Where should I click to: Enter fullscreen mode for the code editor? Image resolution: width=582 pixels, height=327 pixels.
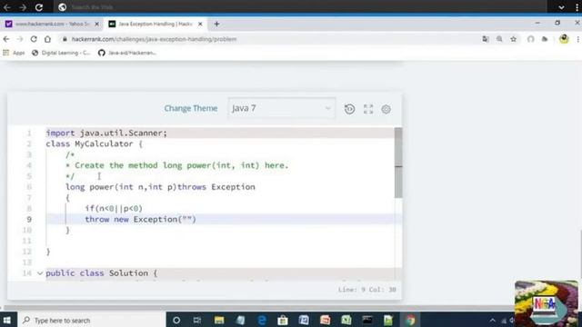pos(368,109)
